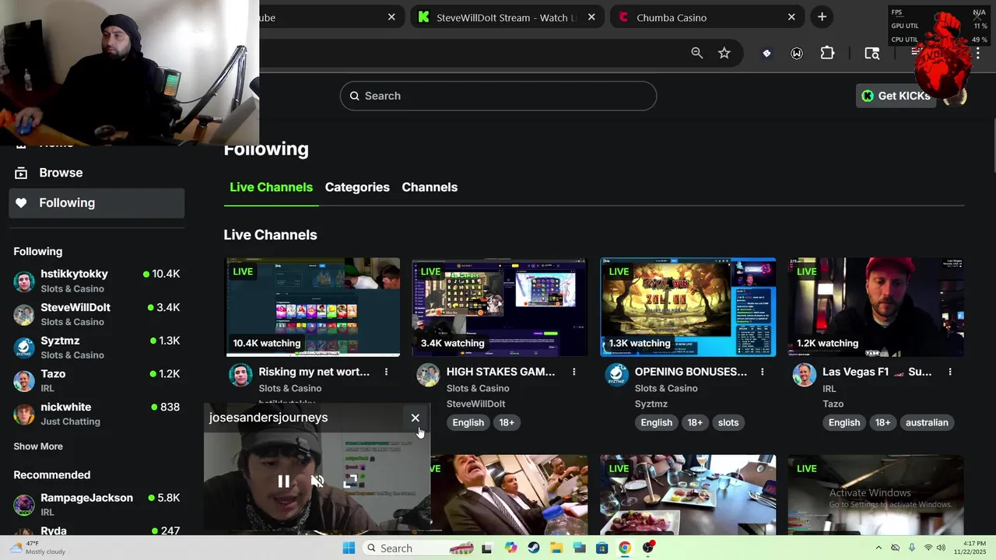Open Steam from the Windows taskbar
This screenshot has height=560, width=996.
point(533,548)
